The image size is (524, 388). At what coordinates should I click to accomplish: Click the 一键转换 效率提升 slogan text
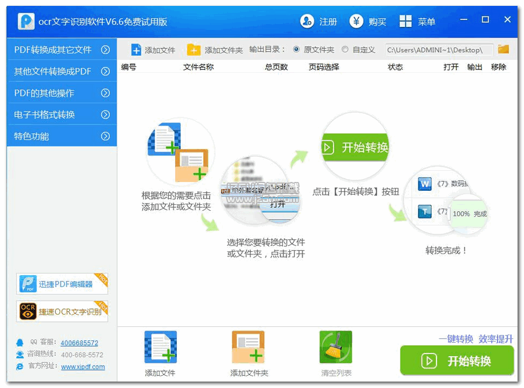click(x=476, y=339)
